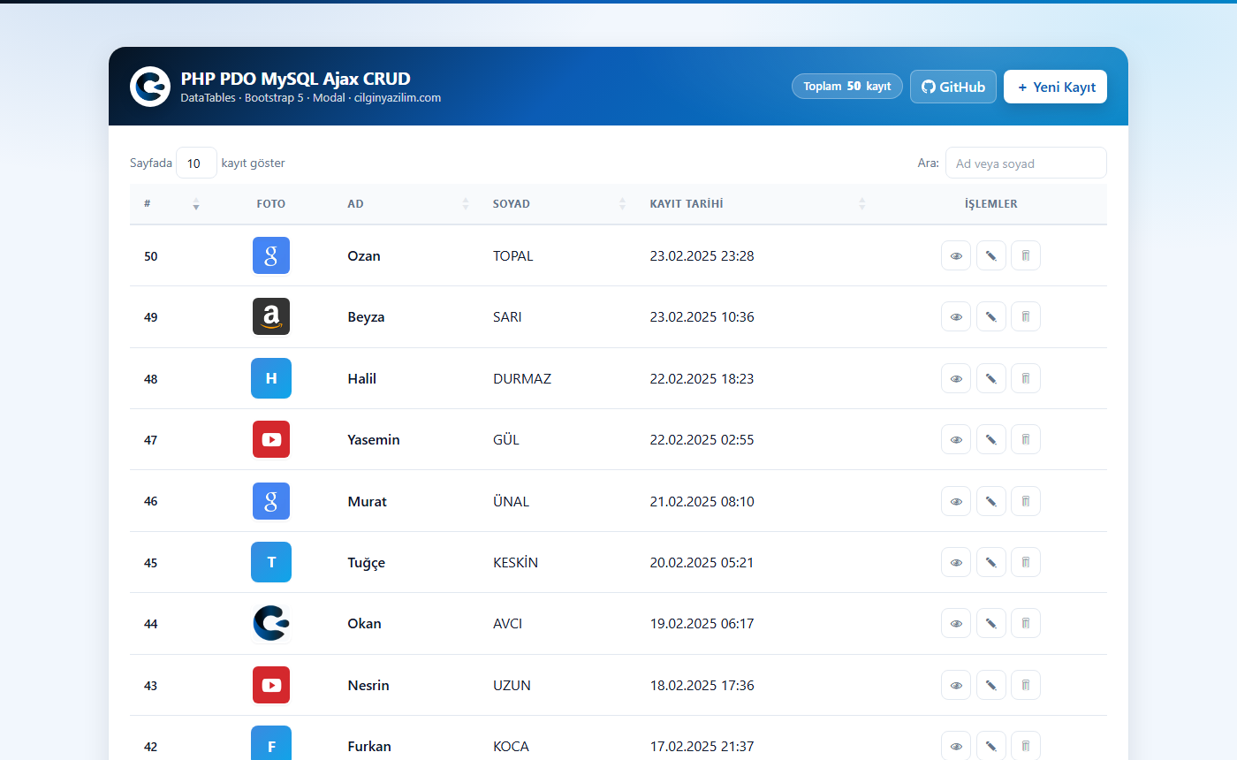Click Toplam 50 kayıt badge

[x=847, y=87]
